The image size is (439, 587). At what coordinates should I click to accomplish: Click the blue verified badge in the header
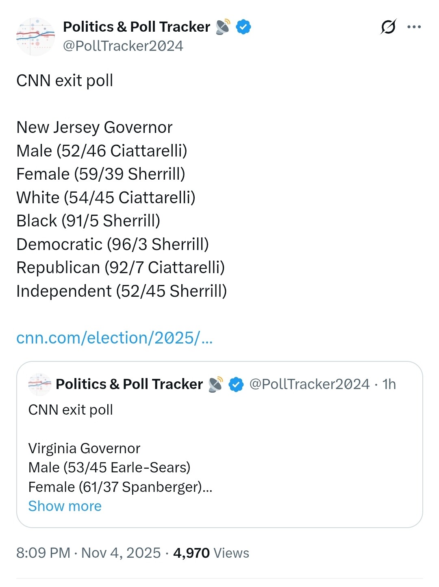[x=243, y=27]
